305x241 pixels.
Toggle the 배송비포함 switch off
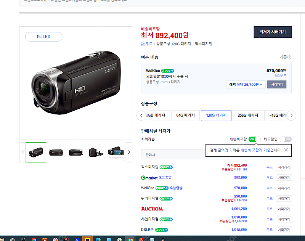click(x=254, y=139)
